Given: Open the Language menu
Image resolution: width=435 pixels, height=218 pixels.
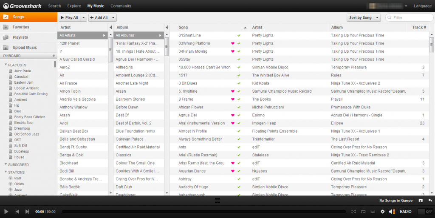Looking at the screenshot, I should point(423,6).
